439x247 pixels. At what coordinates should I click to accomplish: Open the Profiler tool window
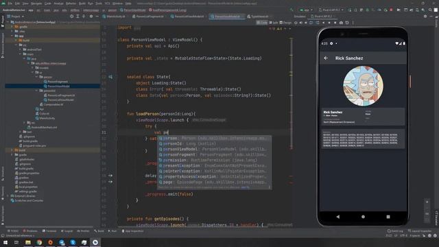pyautogui.click(x=83, y=231)
